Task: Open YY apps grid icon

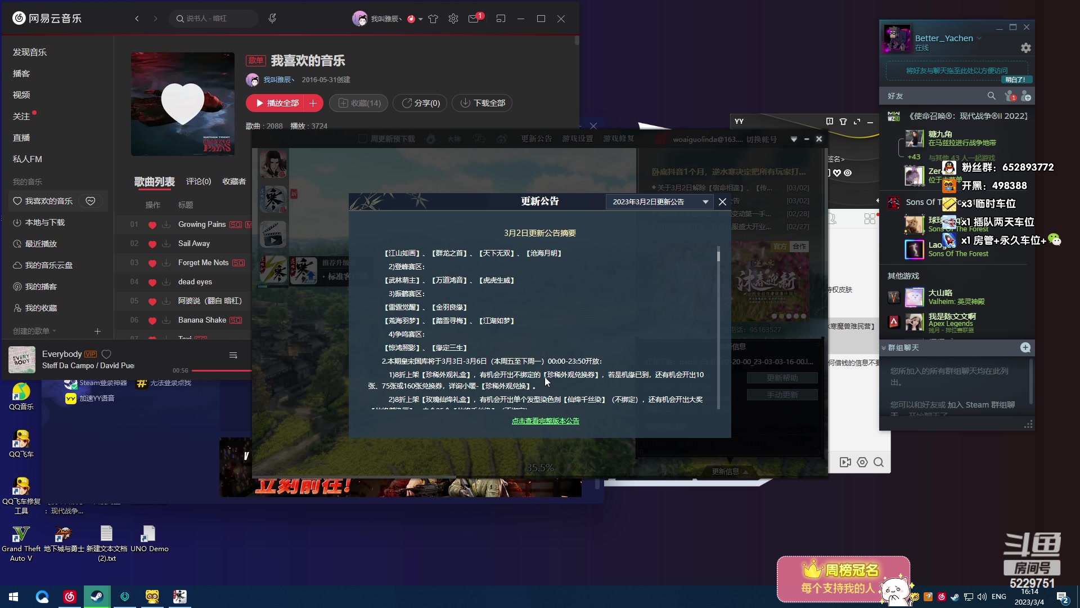Action: pos(870,218)
